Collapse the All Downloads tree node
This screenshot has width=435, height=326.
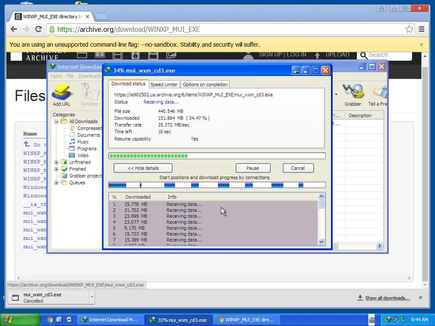56,121
